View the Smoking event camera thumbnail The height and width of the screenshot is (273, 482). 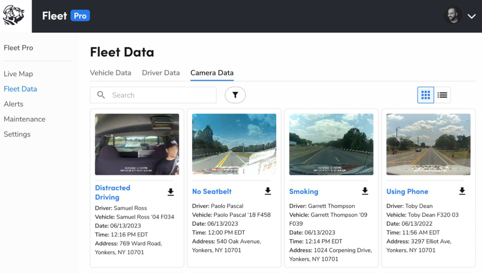point(331,144)
